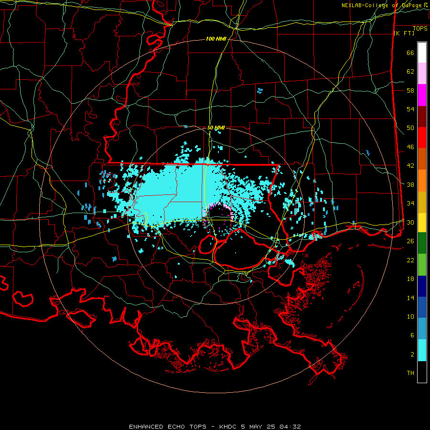430x430 pixels.
Task: Click the bright red 50 K FT swatch
Action: tap(422, 138)
